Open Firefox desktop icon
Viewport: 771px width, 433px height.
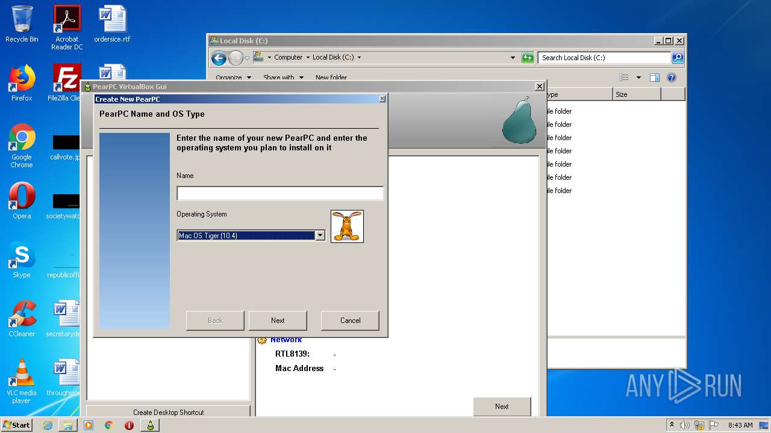22,83
